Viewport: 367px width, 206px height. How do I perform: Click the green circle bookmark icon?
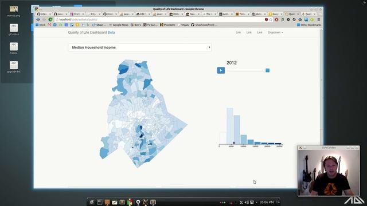point(60,25)
